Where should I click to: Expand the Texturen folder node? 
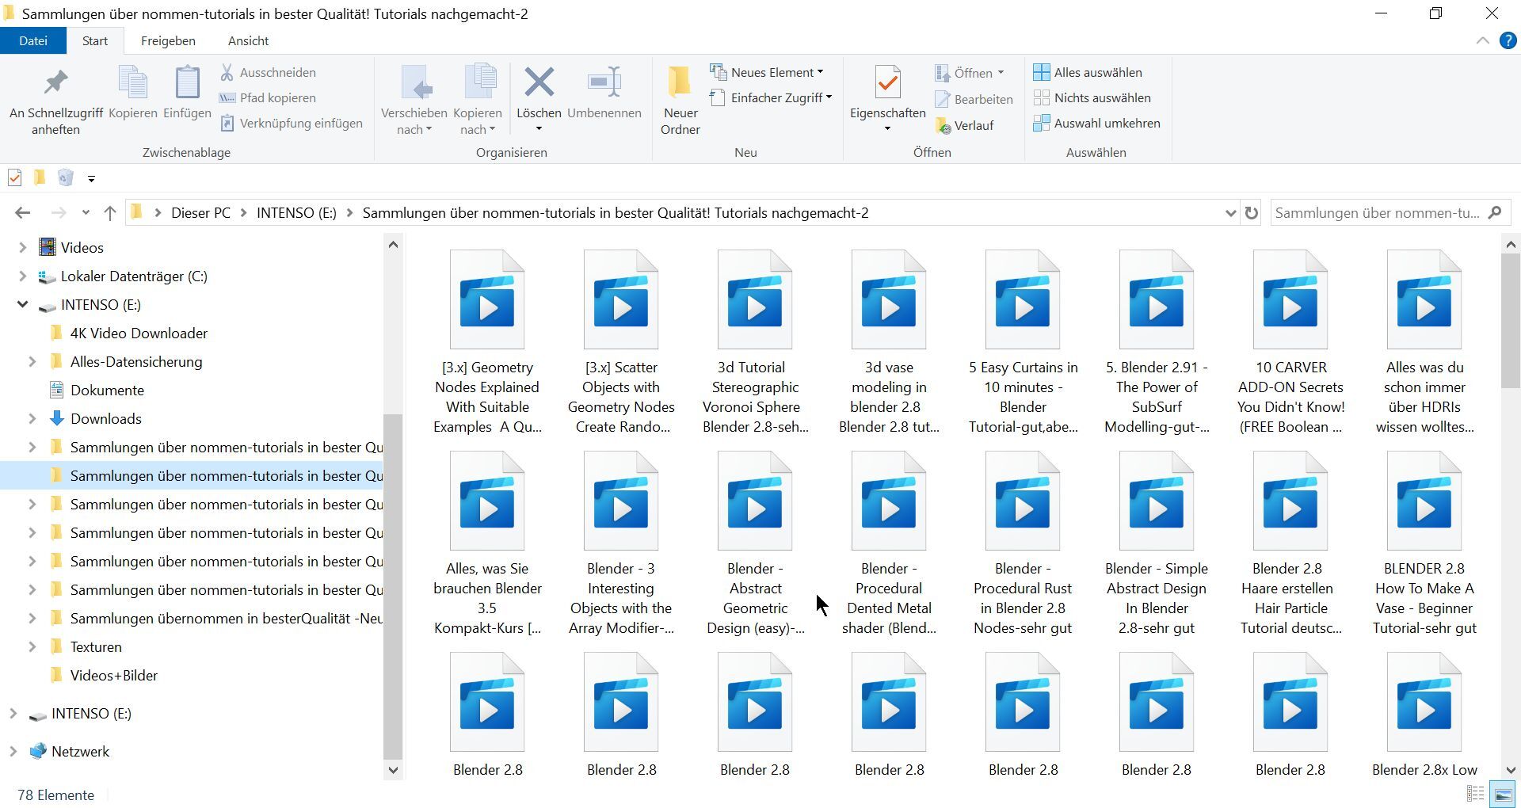pos(32,647)
